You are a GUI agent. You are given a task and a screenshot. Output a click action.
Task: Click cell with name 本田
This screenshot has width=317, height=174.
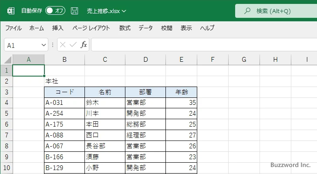coord(105,124)
